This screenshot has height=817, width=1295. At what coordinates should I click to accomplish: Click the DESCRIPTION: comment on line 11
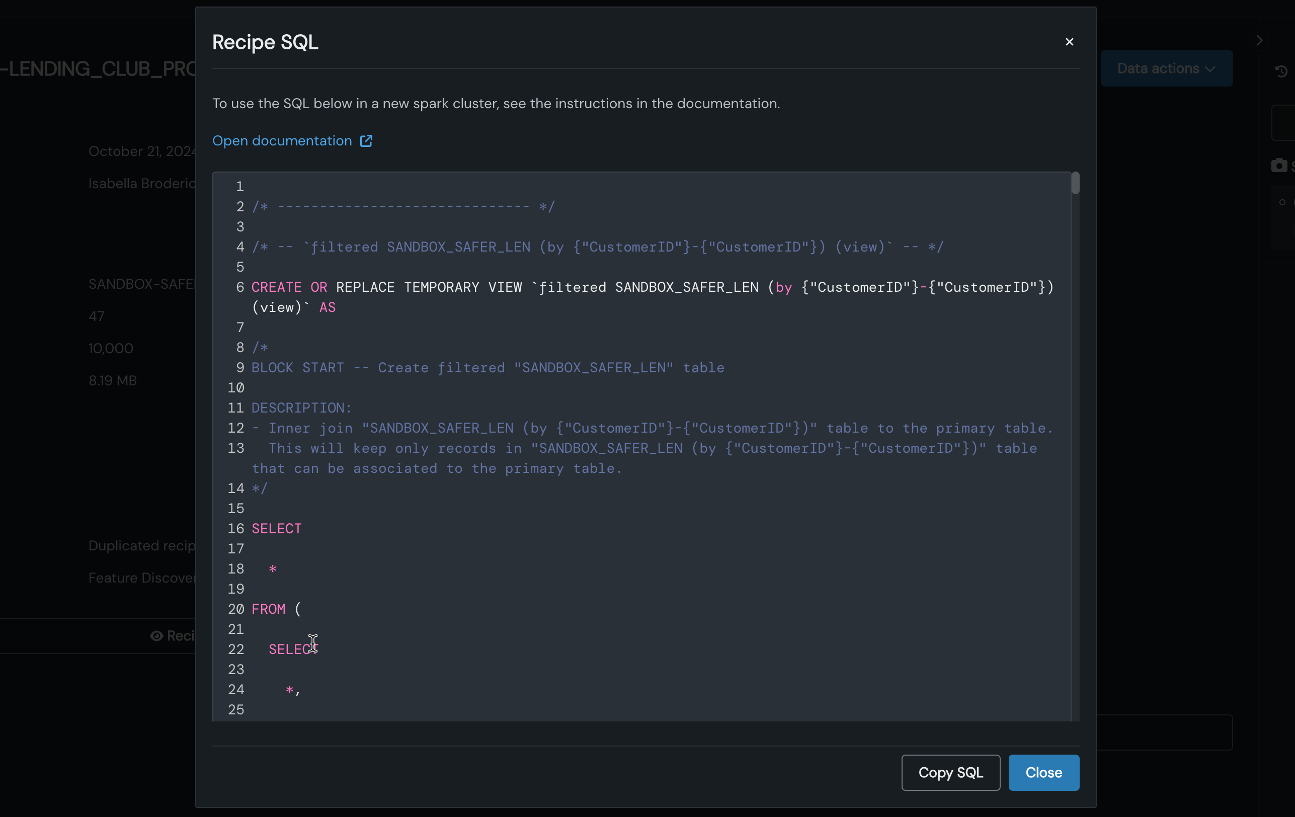coord(301,407)
